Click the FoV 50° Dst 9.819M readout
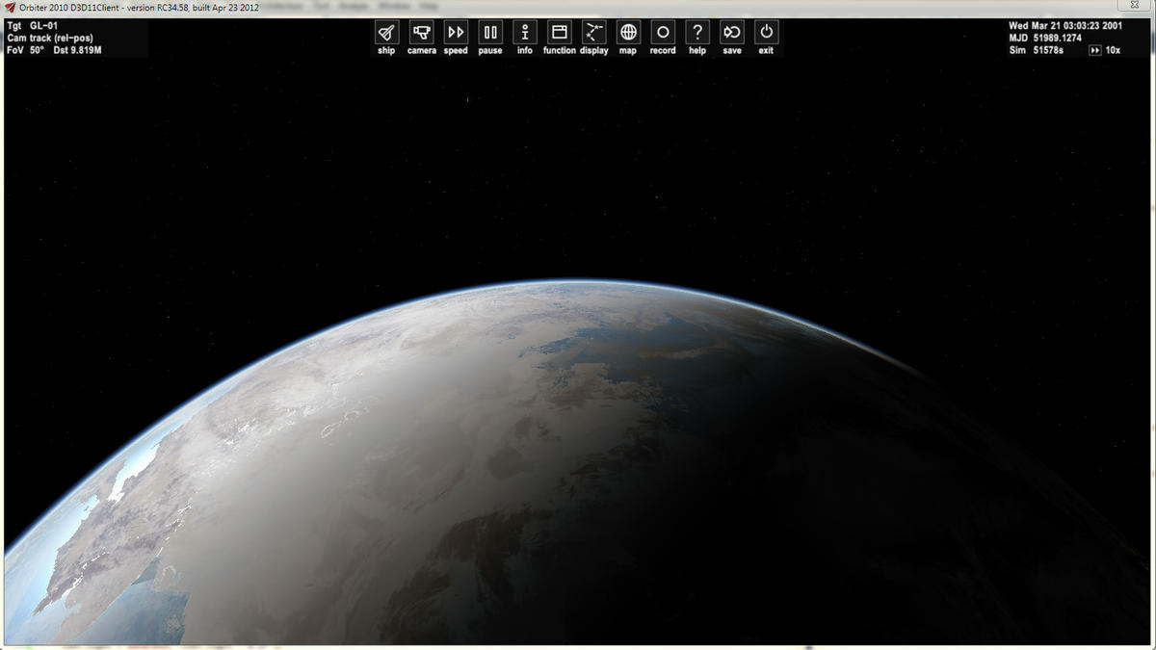 click(x=54, y=50)
